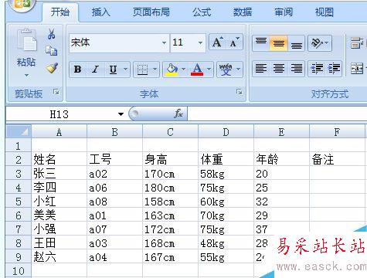Apply yellow fill color bucket
Screen dimensions: 367x278
click(172, 69)
